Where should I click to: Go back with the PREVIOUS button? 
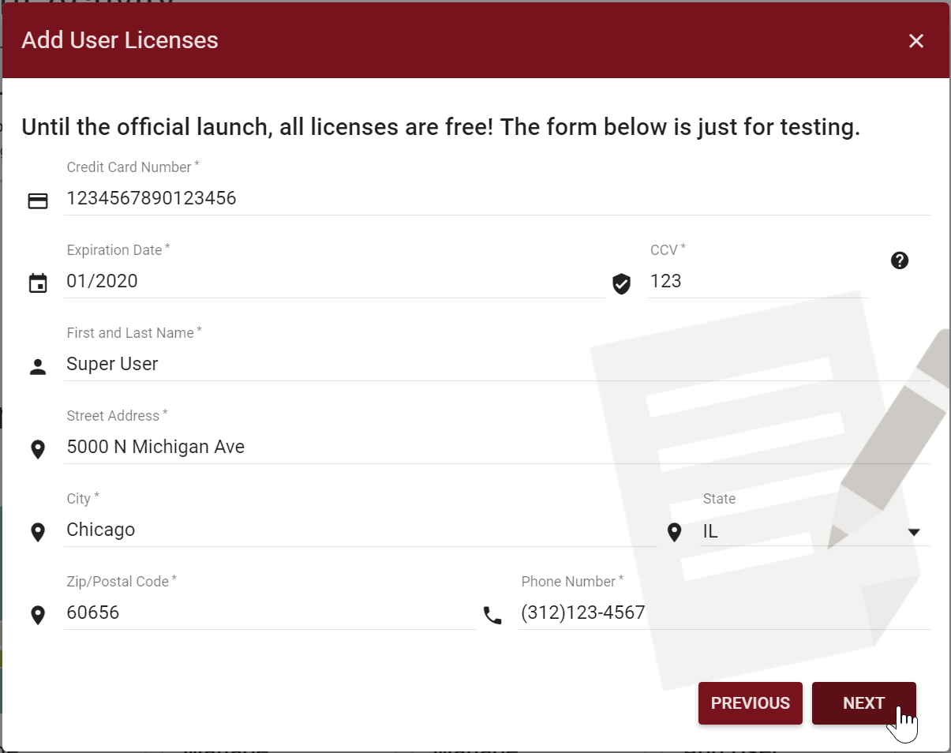point(751,703)
